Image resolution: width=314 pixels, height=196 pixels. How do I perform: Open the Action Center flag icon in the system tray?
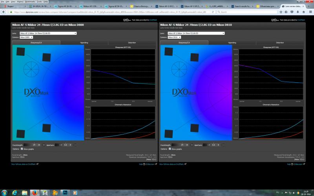click(x=286, y=193)
